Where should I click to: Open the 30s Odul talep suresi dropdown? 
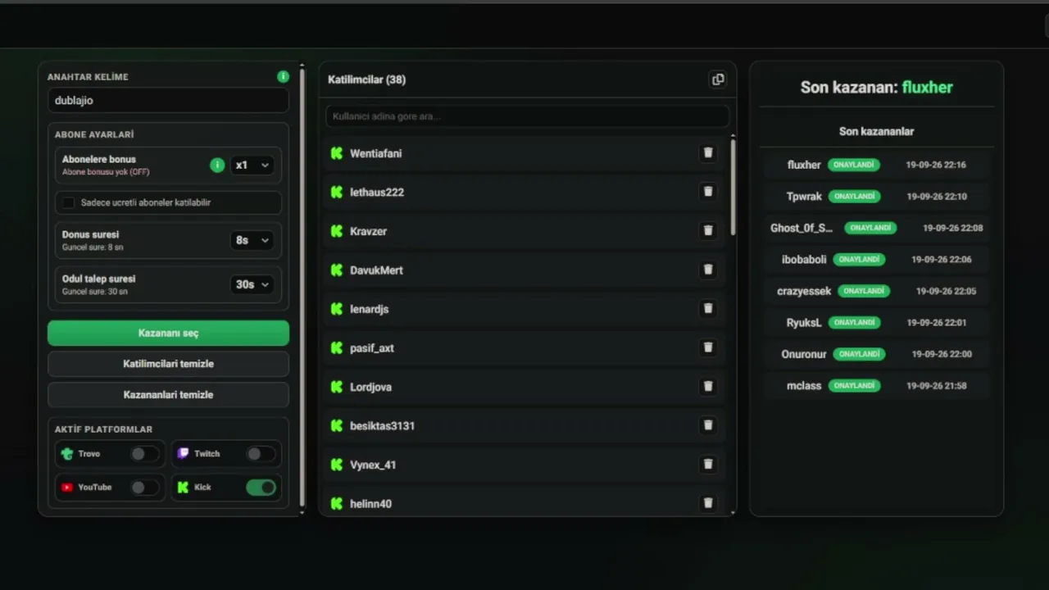252,284
